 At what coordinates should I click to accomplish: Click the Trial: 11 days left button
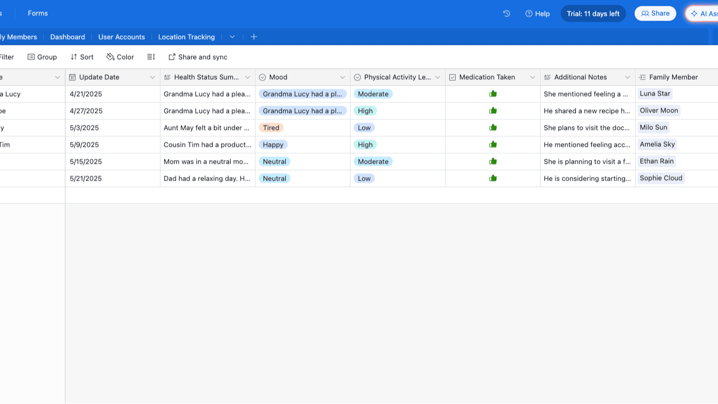point(593,14)
